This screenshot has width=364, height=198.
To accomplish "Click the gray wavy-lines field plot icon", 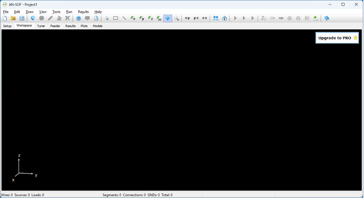I will 307,18.
